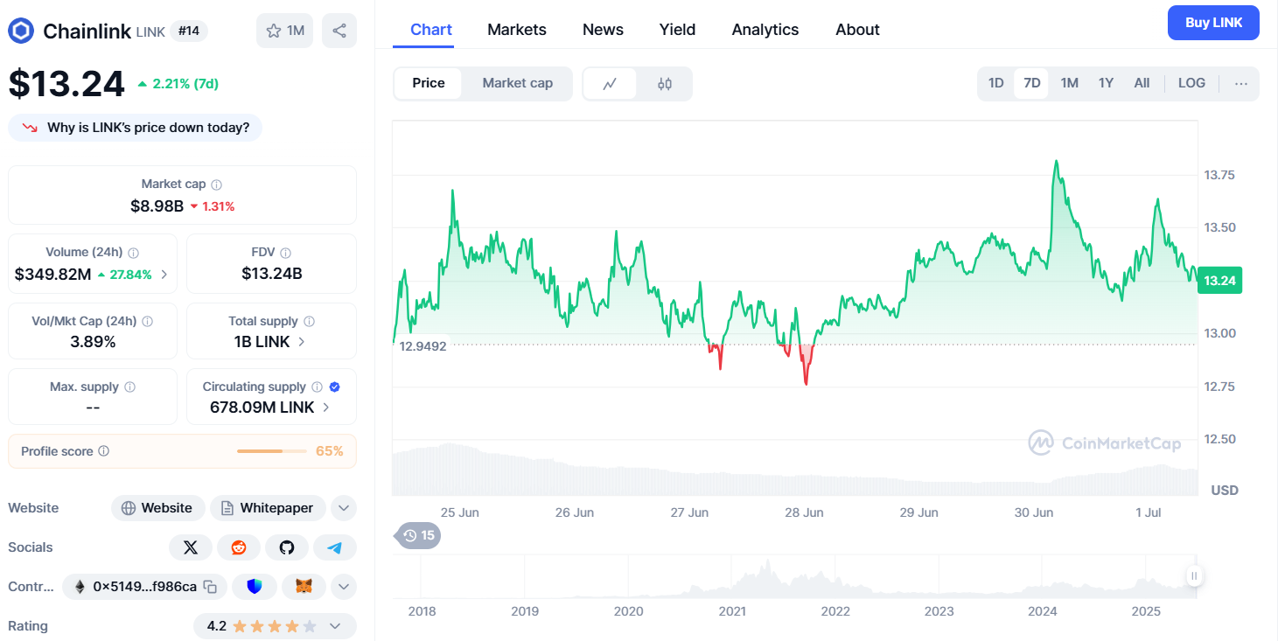Select the Price toggle
Screen dimensions: 1278x641
click(429, 83)
